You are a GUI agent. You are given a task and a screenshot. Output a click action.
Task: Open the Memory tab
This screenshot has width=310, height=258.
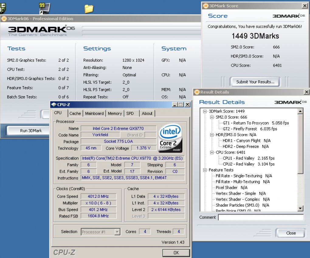pos(115,113)
